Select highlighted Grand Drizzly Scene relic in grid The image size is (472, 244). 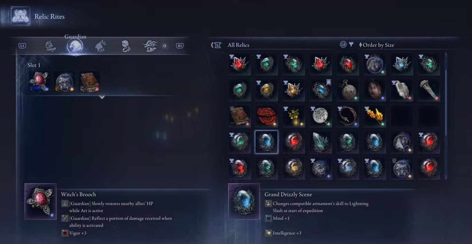tap(266, 142)
